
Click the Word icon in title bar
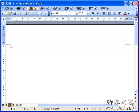(x=3, y=3)
